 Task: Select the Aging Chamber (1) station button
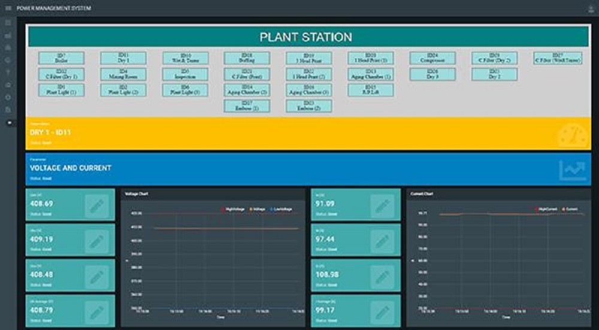(371, 74)
